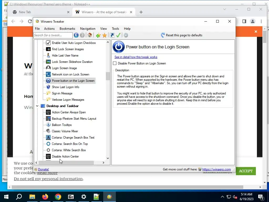Open the https://winaero.com link
This screenshot has width=269, height=202.
216,169
